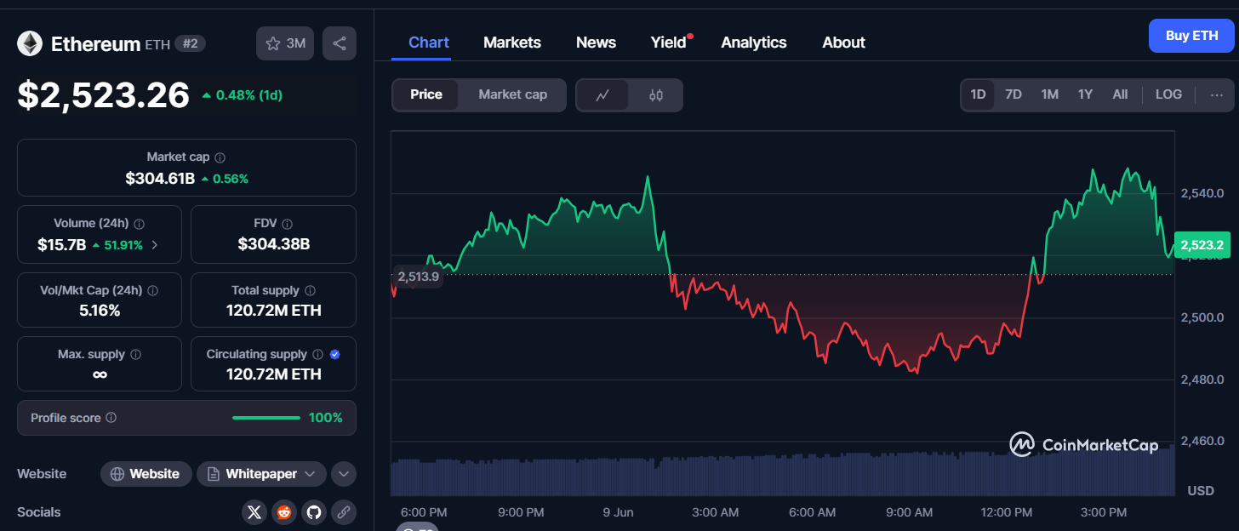Expand the Whitepaper dropdown
This screenshot has height=531, width=1239.
310,474
